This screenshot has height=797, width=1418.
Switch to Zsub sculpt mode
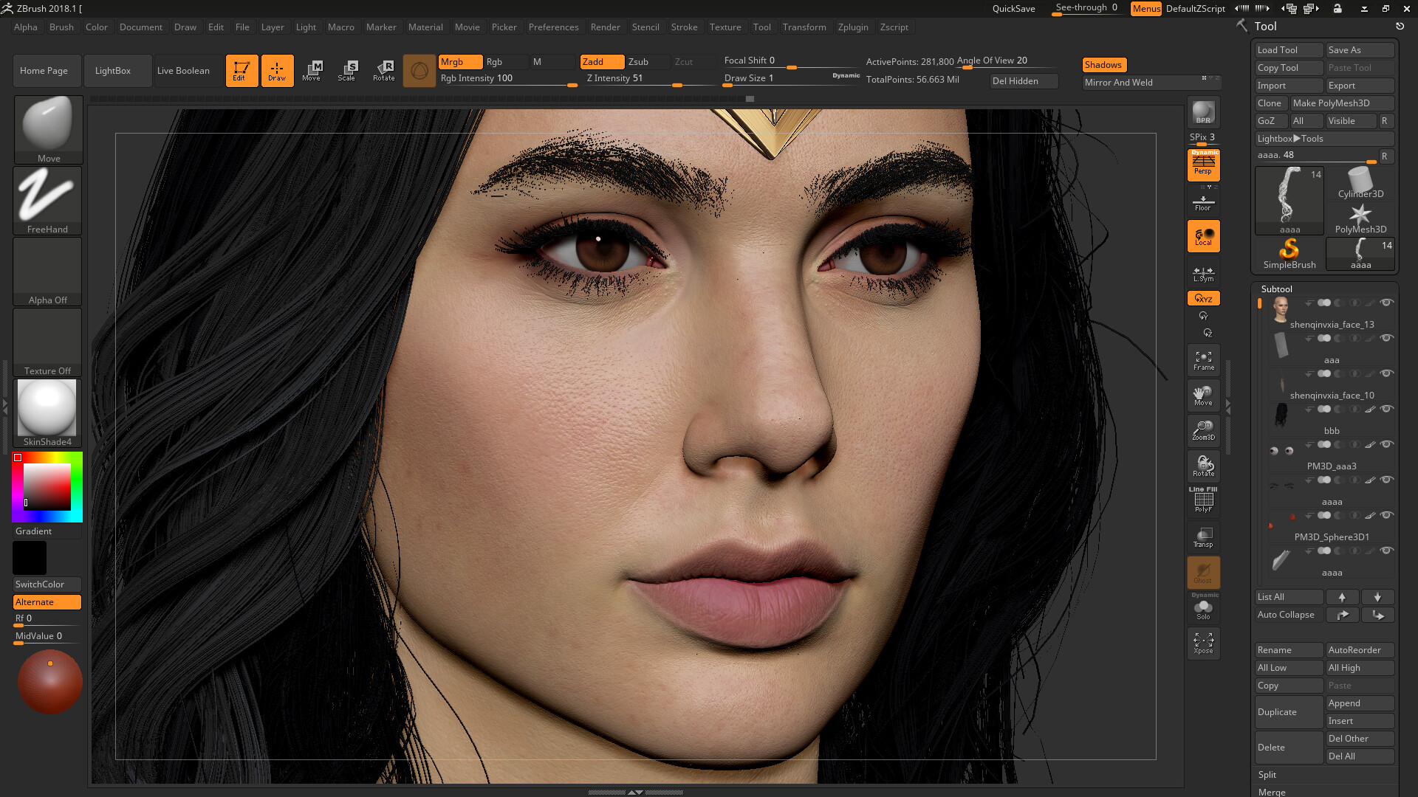tap(648, 62)
